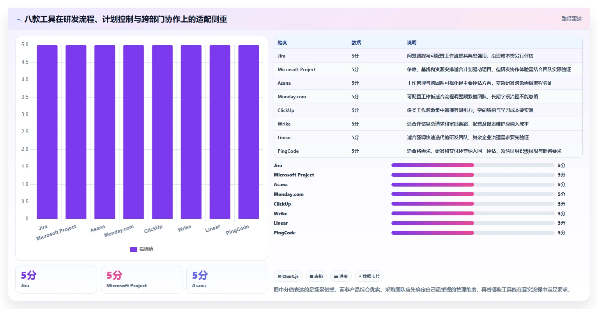
Task: Click the 表格 tag chip
Action: coord(316,276)
